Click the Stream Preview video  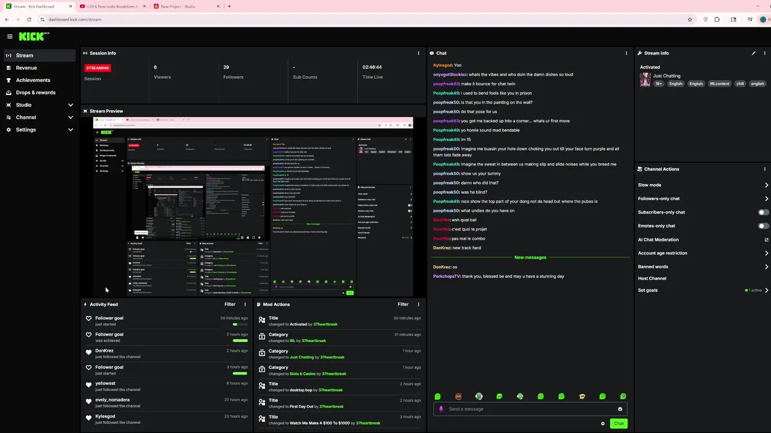pyautogui.click(x=253, y=206)
